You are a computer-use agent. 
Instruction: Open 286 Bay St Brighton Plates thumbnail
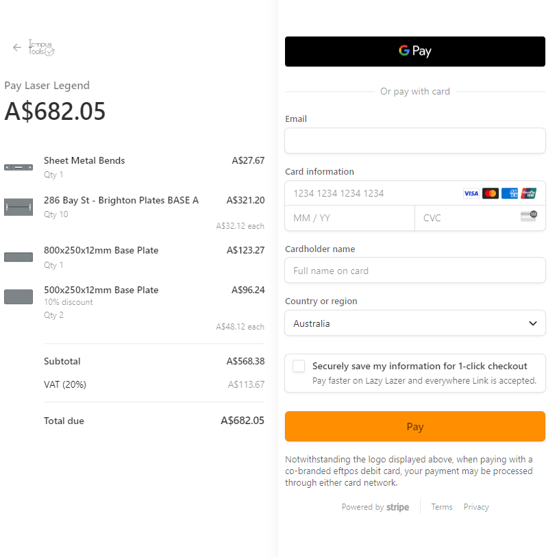(18, 207)
